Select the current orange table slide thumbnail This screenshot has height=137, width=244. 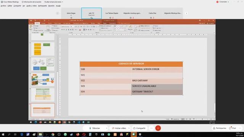[43, 110]
